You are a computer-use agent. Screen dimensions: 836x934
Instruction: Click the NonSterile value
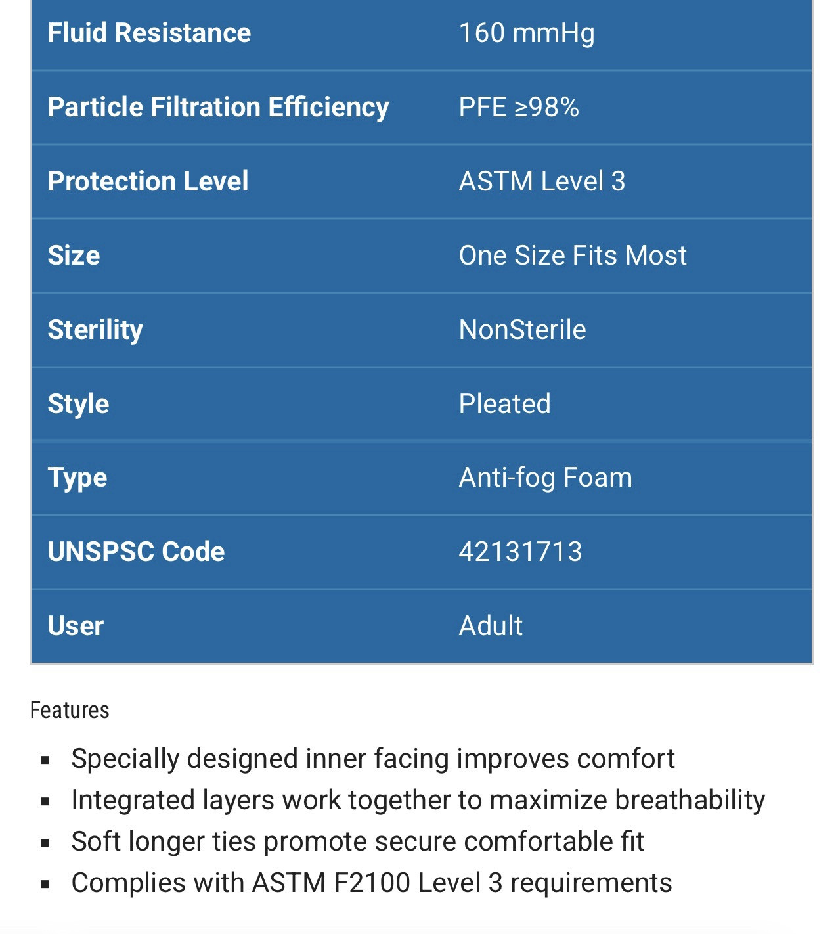pos(522,330)
